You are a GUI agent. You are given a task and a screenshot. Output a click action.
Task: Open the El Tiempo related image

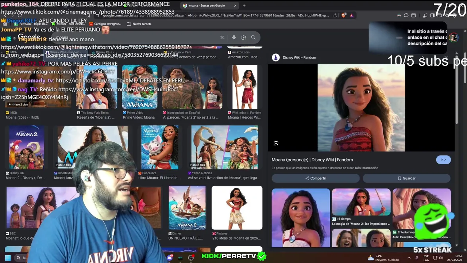coord(361,202)
